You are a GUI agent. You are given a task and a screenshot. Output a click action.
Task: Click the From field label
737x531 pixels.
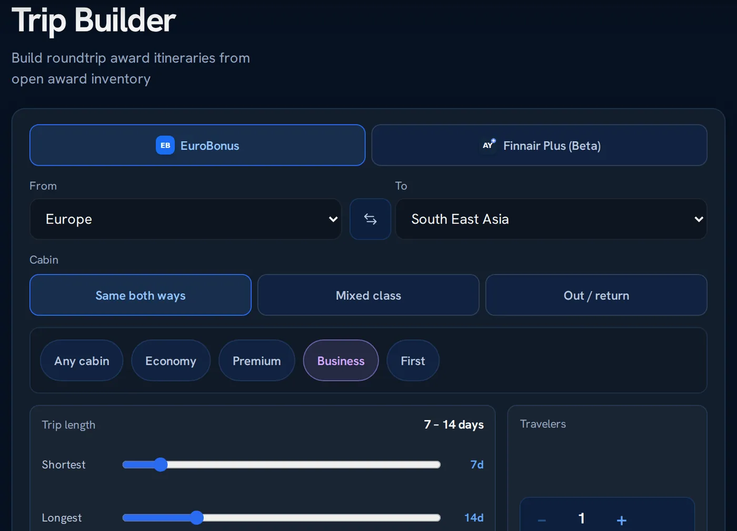(x=43, y=186)
